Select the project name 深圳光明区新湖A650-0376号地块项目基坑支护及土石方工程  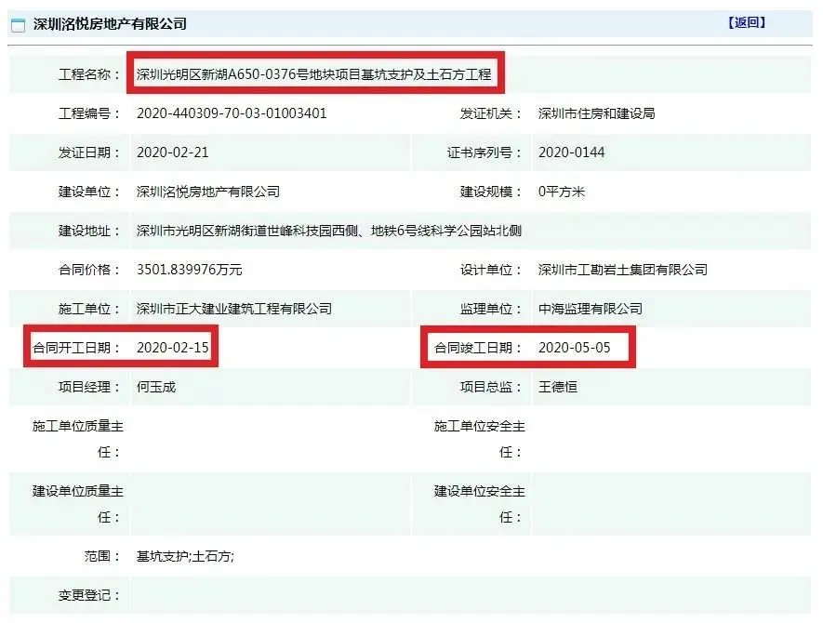[x=314, y=74]
